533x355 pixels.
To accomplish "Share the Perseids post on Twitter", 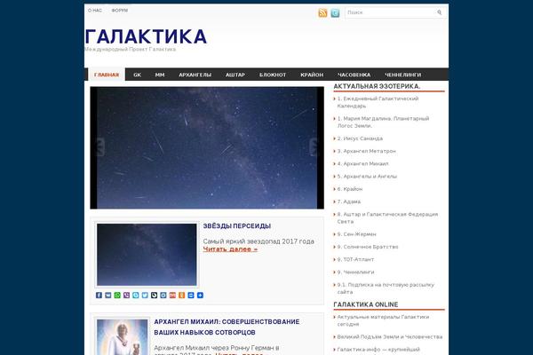I will [145, 296].
